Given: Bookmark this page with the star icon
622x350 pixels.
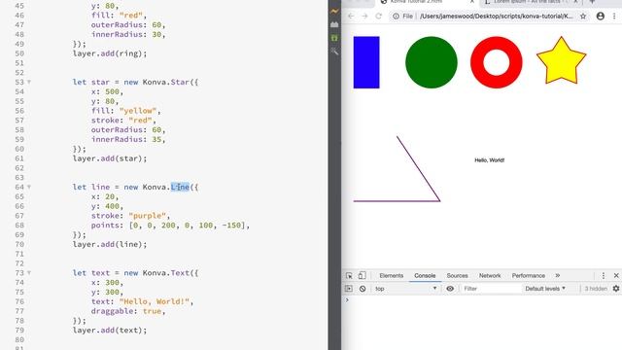Looking at the screenshot, I should [583, 17].
